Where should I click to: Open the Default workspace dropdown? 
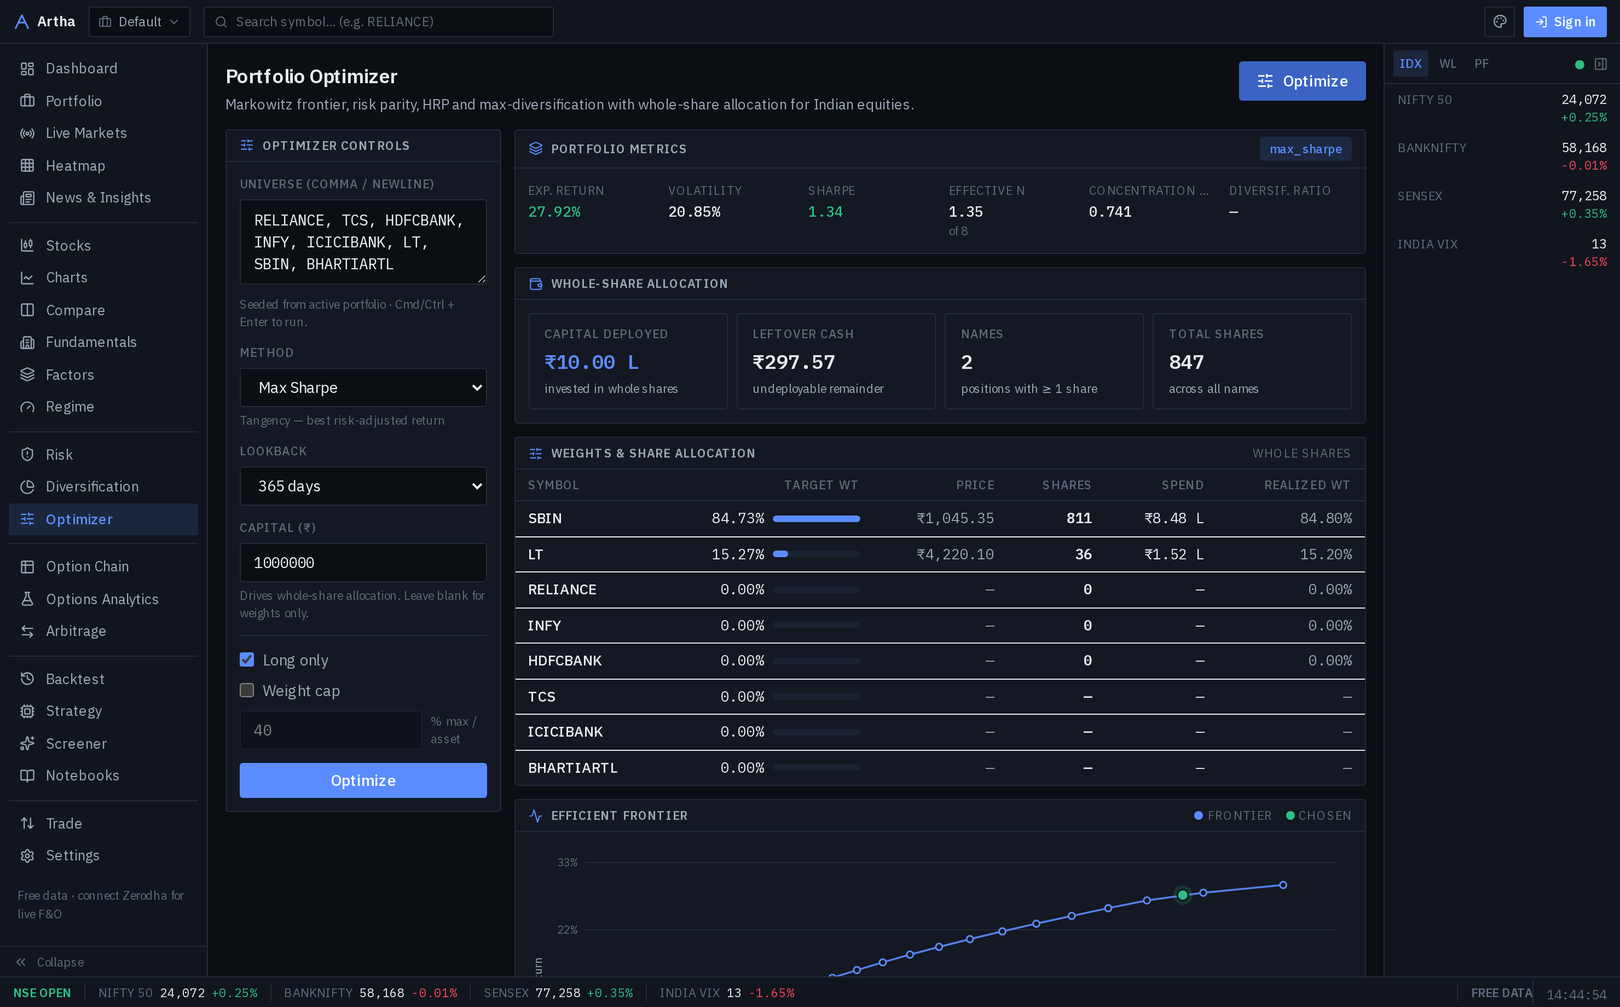139,22
